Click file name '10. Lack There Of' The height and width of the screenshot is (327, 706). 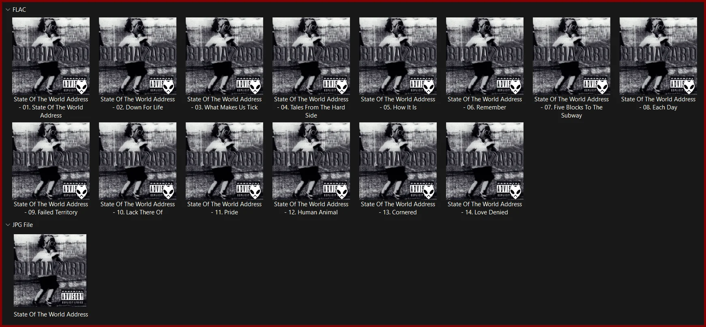pyautogui.click(x=137, y=208)
